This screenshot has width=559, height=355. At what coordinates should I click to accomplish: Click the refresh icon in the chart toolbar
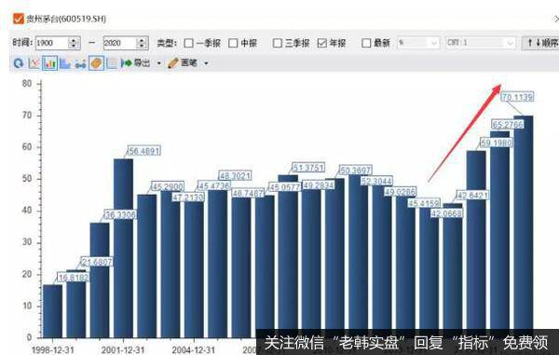(19, 63)
